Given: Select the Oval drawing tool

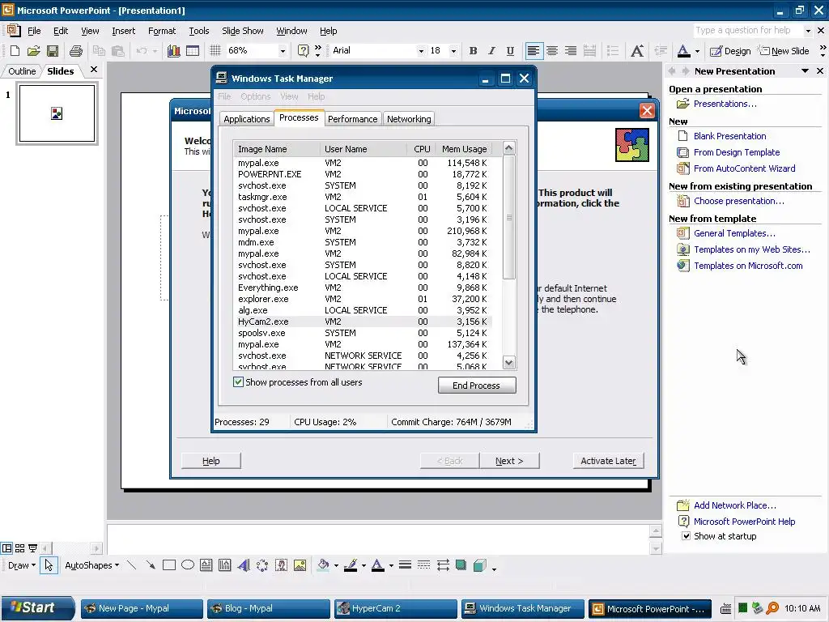Looking at the screenshot, I should (x=188, y=565).
